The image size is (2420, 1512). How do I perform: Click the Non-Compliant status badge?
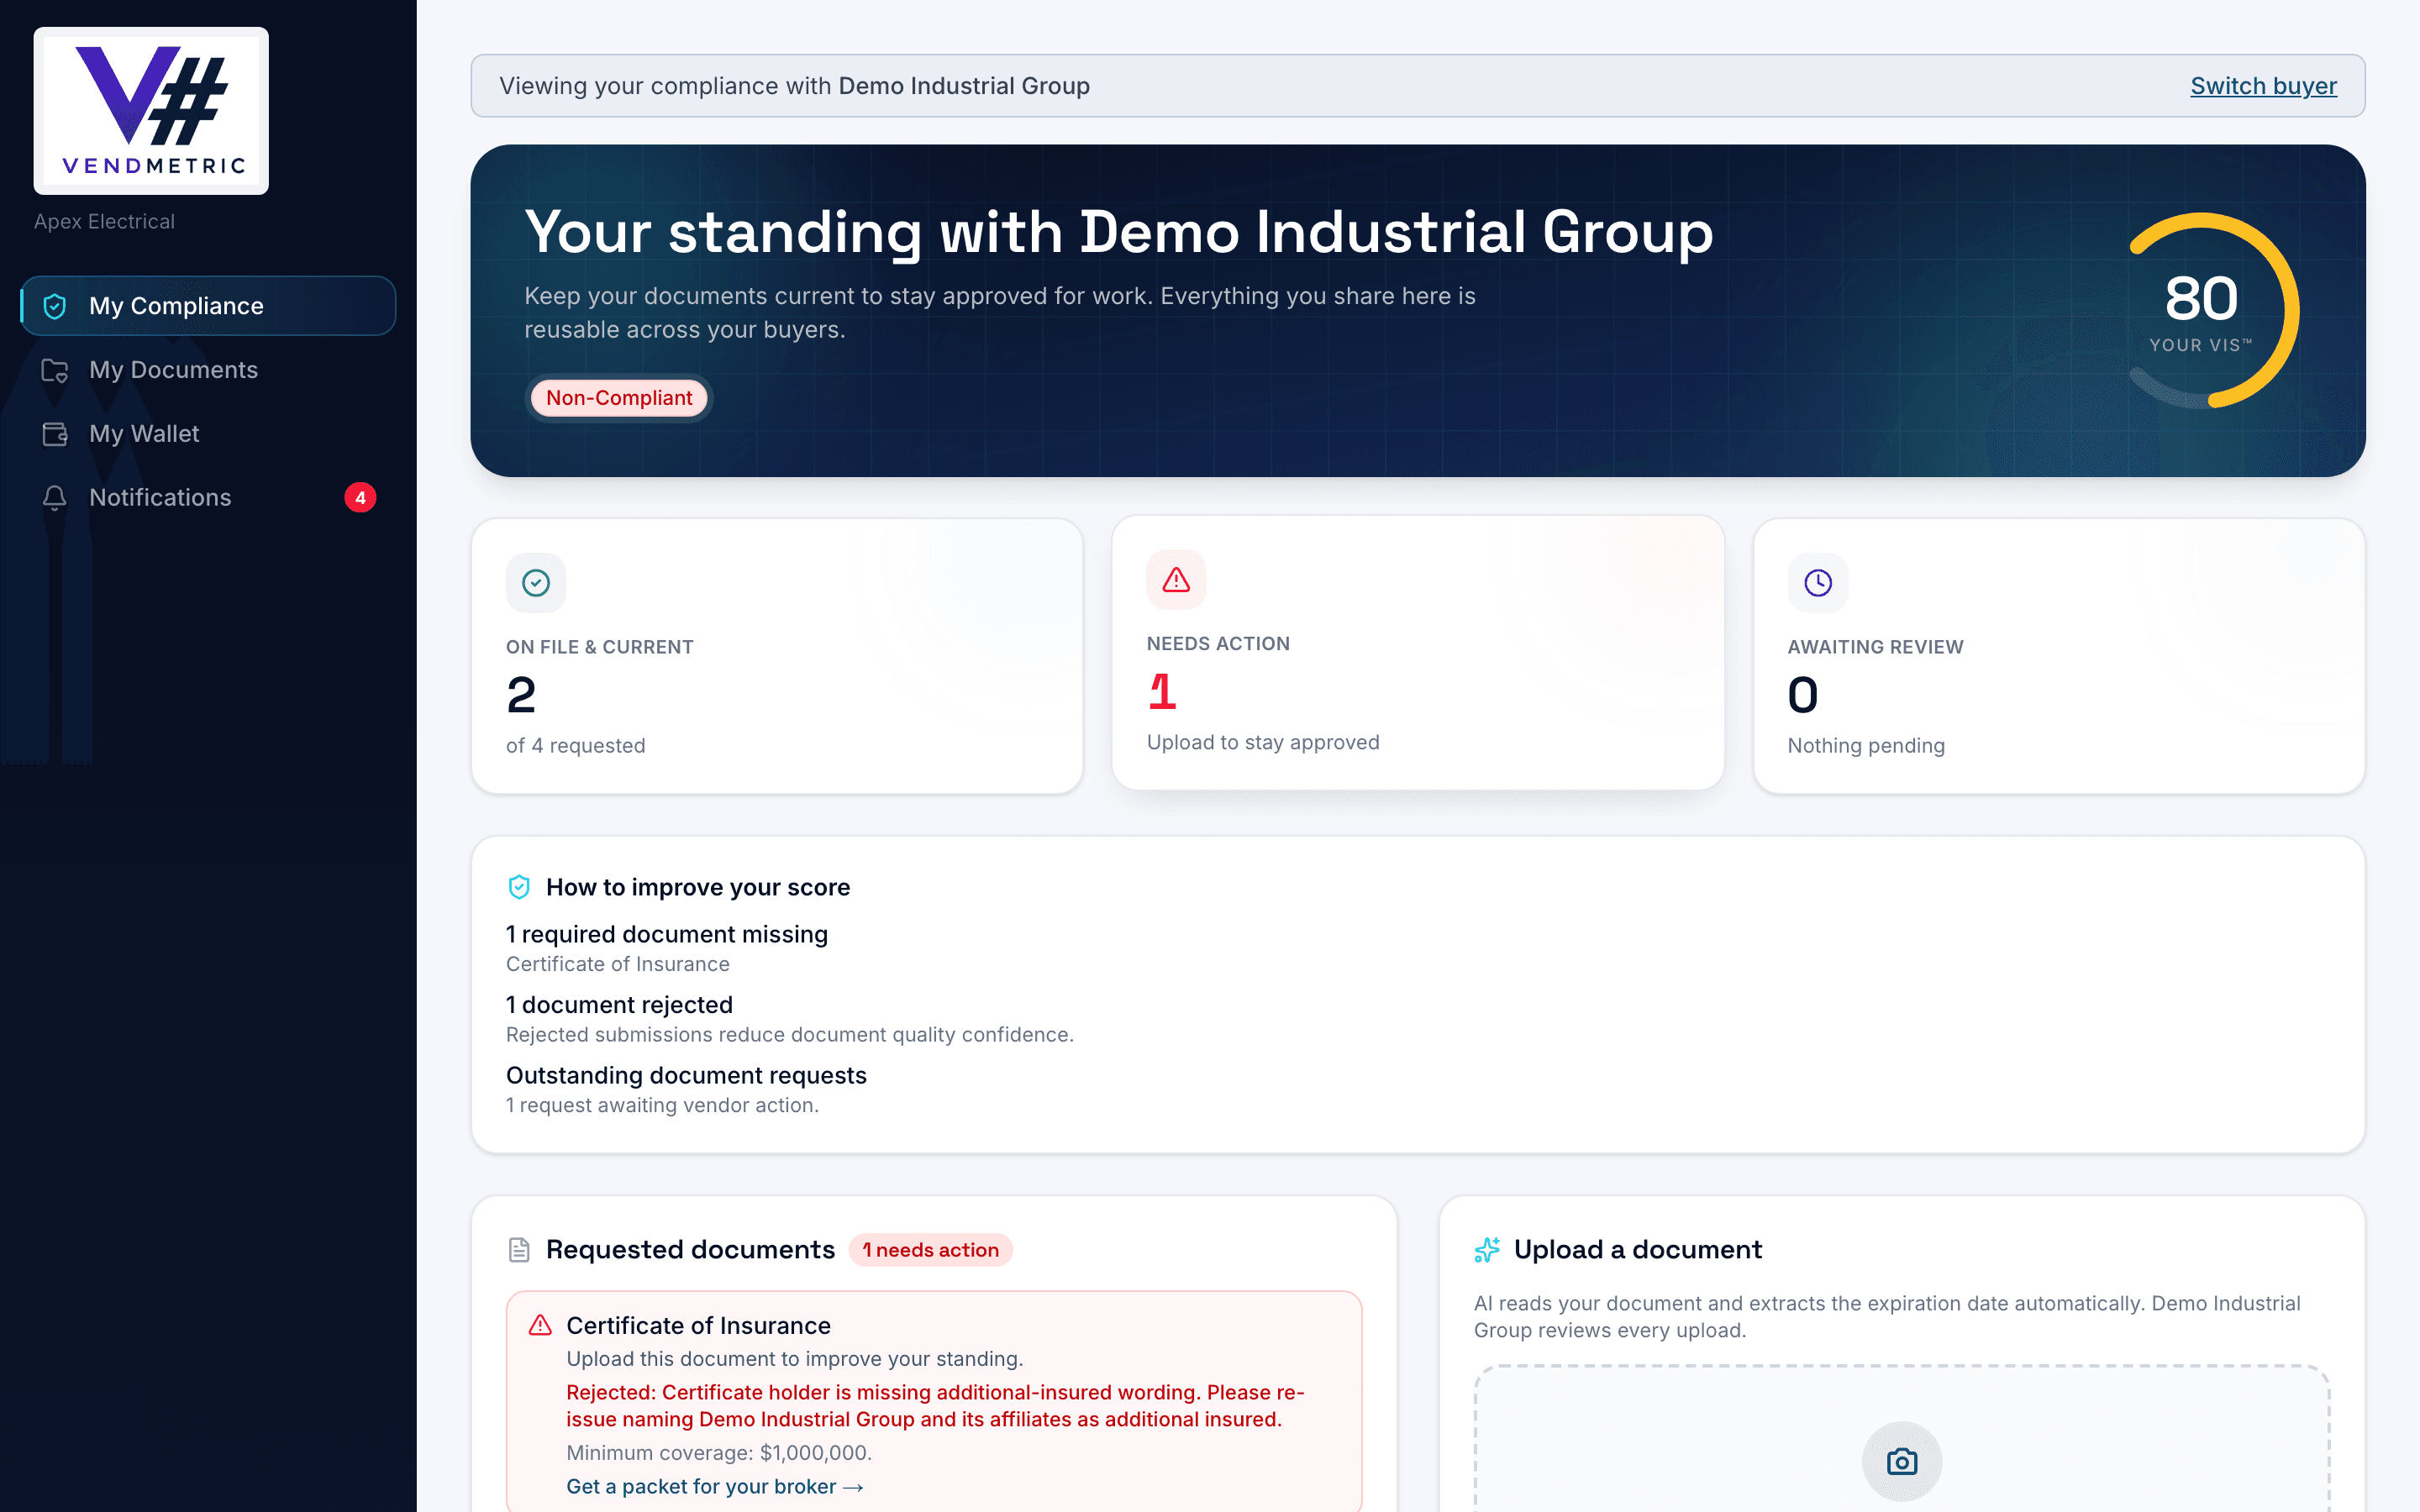[619, 398]
